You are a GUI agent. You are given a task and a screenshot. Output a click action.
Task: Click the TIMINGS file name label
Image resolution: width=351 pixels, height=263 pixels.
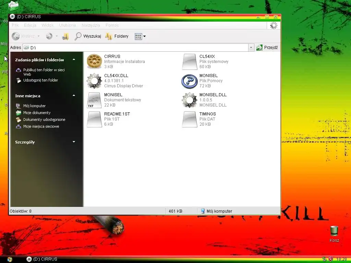click(x=208, y=114)
